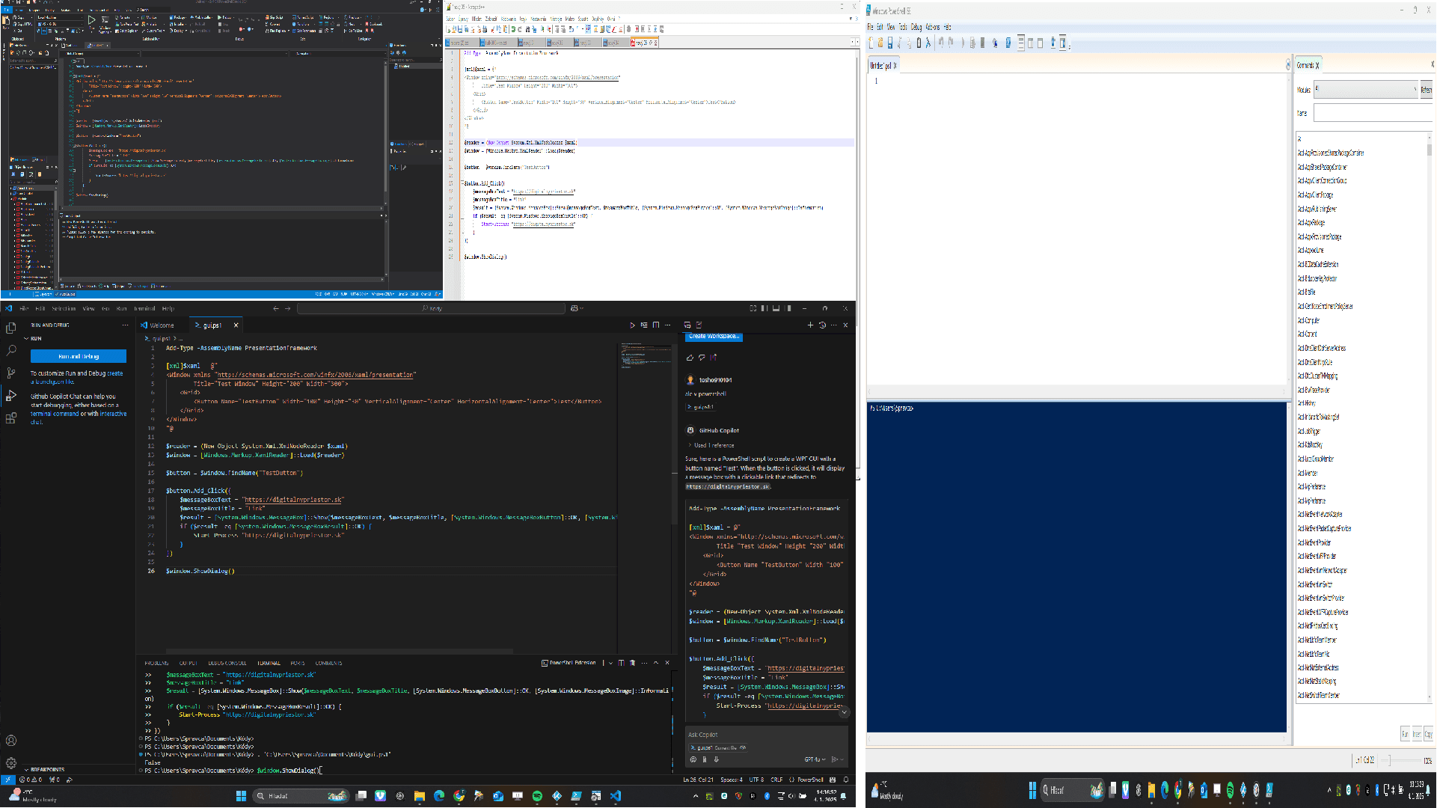The image size is (1437, 808).
Task: Click the Save icon in Notepad++ toolbar
Action: pos(462,29)
